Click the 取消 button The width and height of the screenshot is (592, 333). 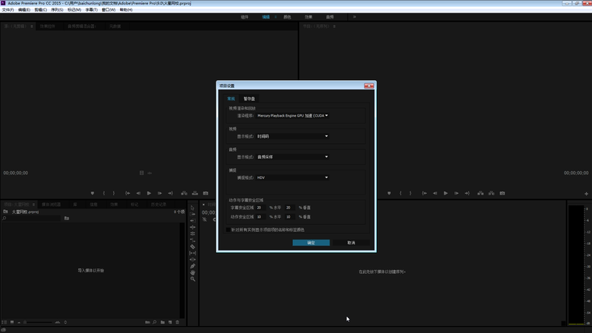351,243
